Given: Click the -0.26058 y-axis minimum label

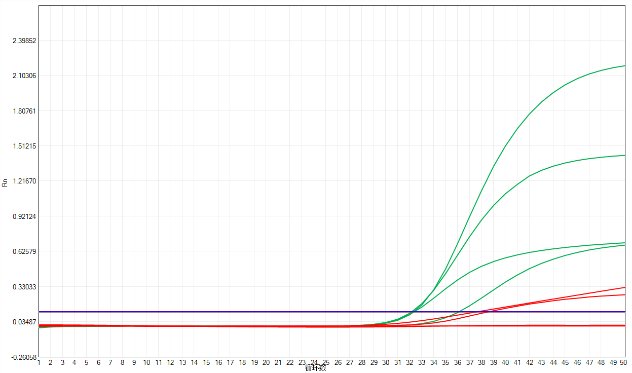Looking at the screenshot, I should (x=23, y=357).
